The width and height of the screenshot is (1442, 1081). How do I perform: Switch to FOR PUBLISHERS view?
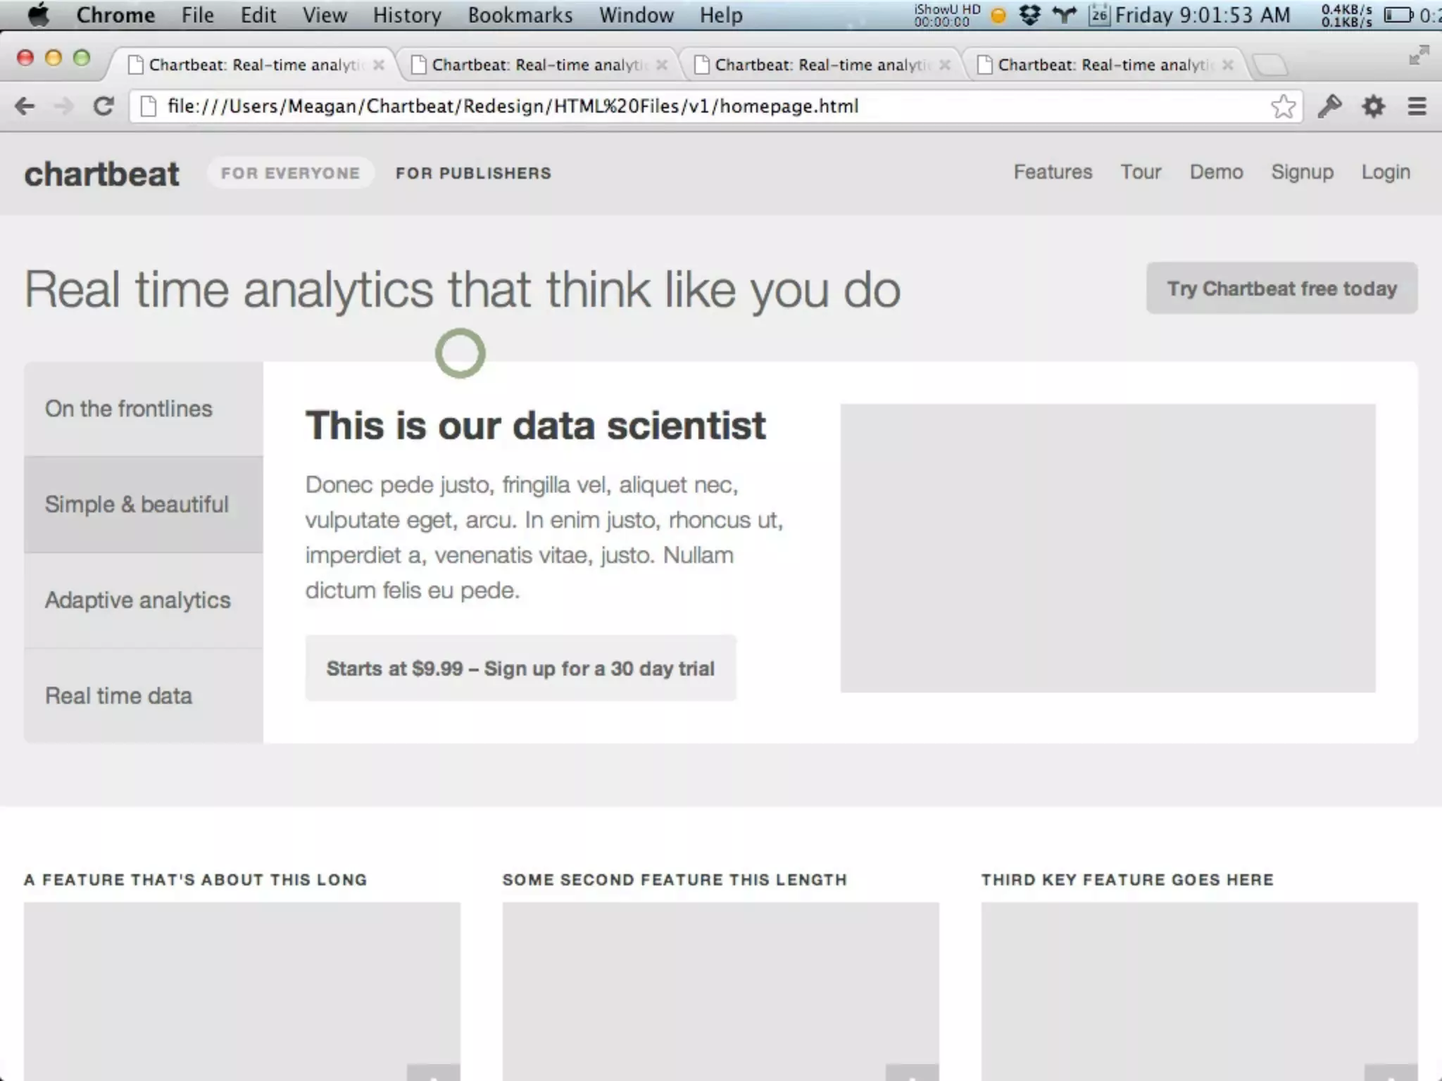point(473,173)
